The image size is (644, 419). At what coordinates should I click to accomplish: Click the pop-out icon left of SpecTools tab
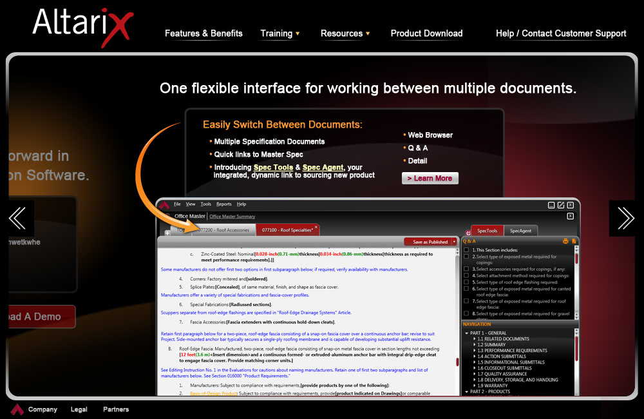pos(468,233)
